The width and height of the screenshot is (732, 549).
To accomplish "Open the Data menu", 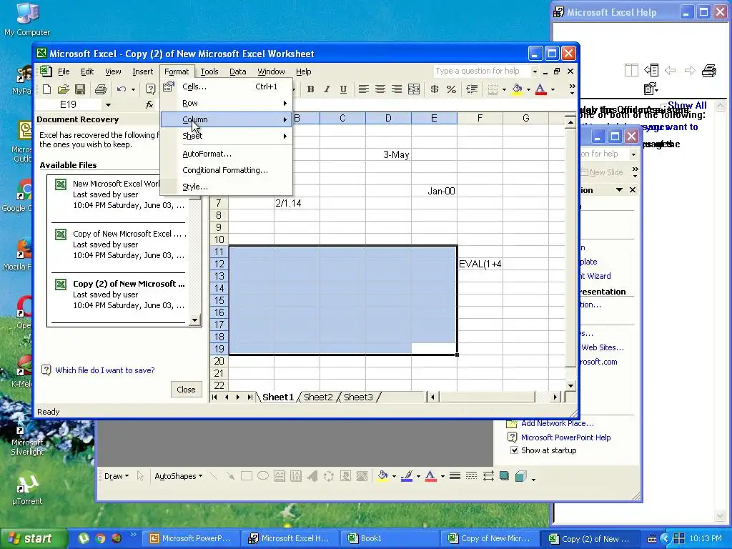I will click(237, 71).
